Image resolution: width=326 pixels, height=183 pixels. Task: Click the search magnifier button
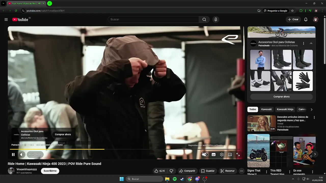[204, 20]
